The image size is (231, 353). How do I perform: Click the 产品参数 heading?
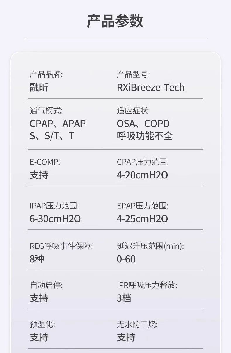(115, 21)
